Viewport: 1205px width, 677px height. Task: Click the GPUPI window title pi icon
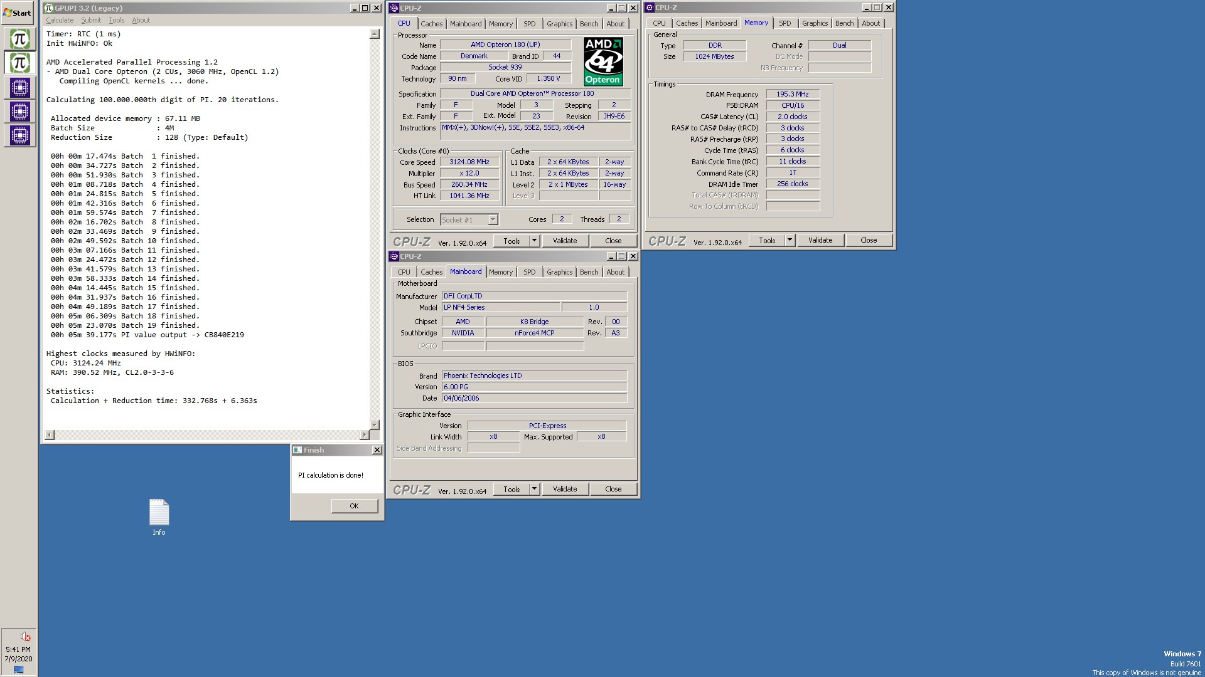coord(49,8)
